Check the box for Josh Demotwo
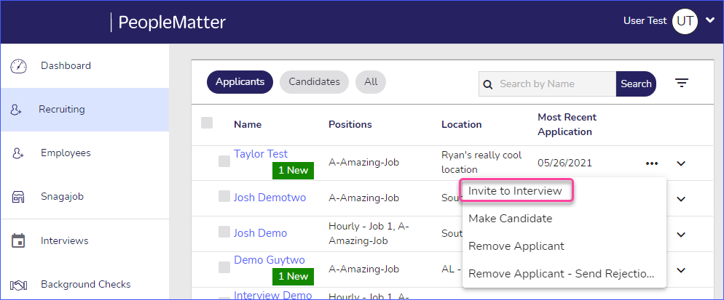Viewport: 724px width, 300px height. (224, 196)
